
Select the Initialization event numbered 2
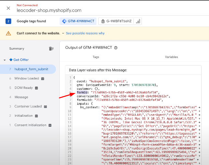tap(24, 116)
